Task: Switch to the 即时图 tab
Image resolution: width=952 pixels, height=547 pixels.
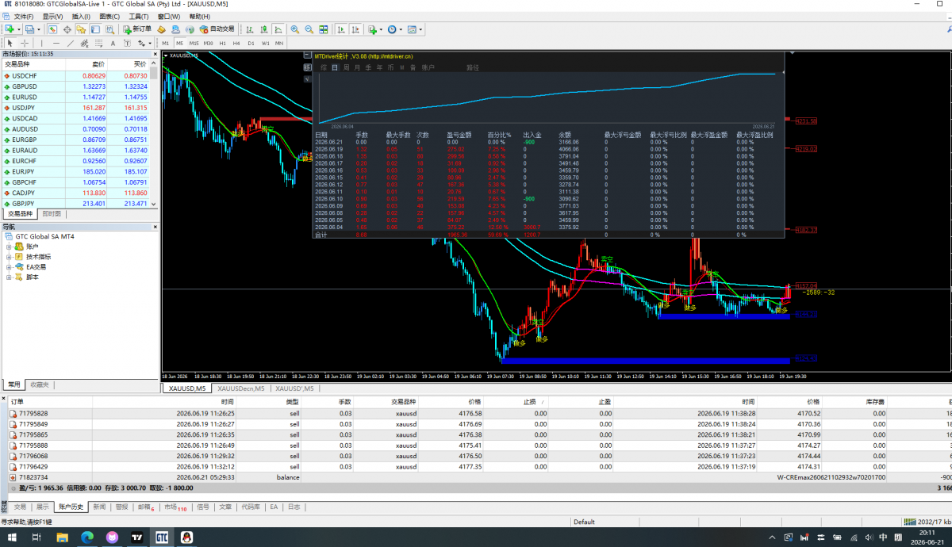Action: [52, 214]
